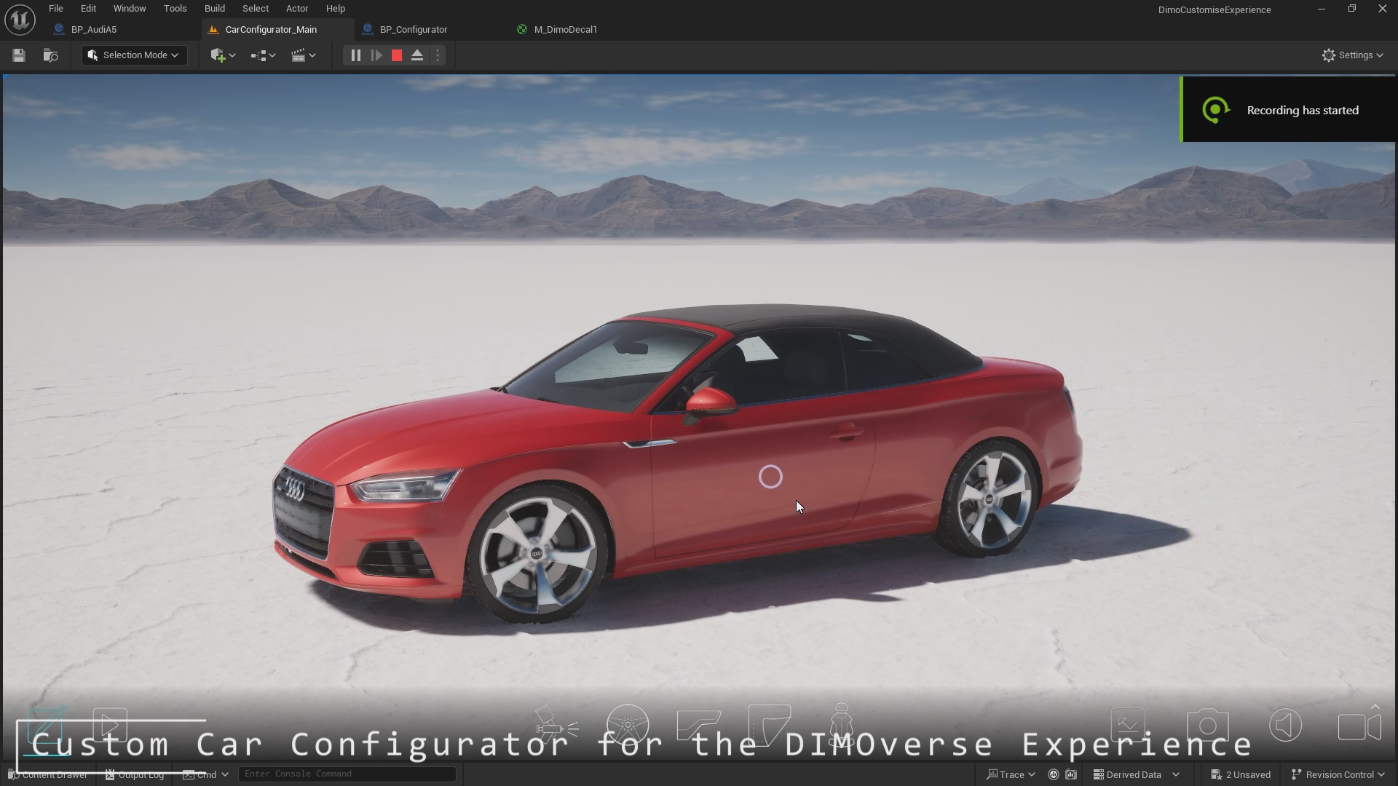Click the video camera icon

1359,727
